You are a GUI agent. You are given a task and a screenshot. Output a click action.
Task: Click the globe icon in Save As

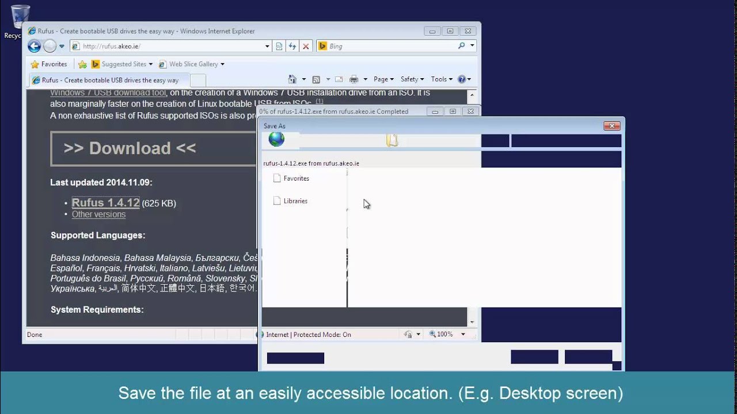(x=276, y=139)
